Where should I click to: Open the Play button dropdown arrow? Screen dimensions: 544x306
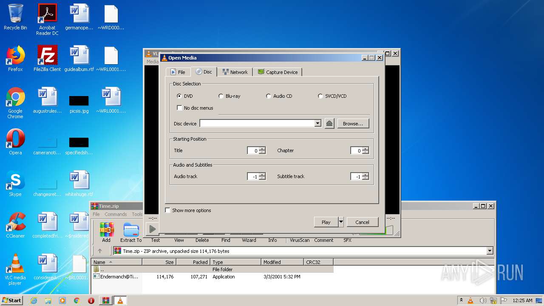341,222
